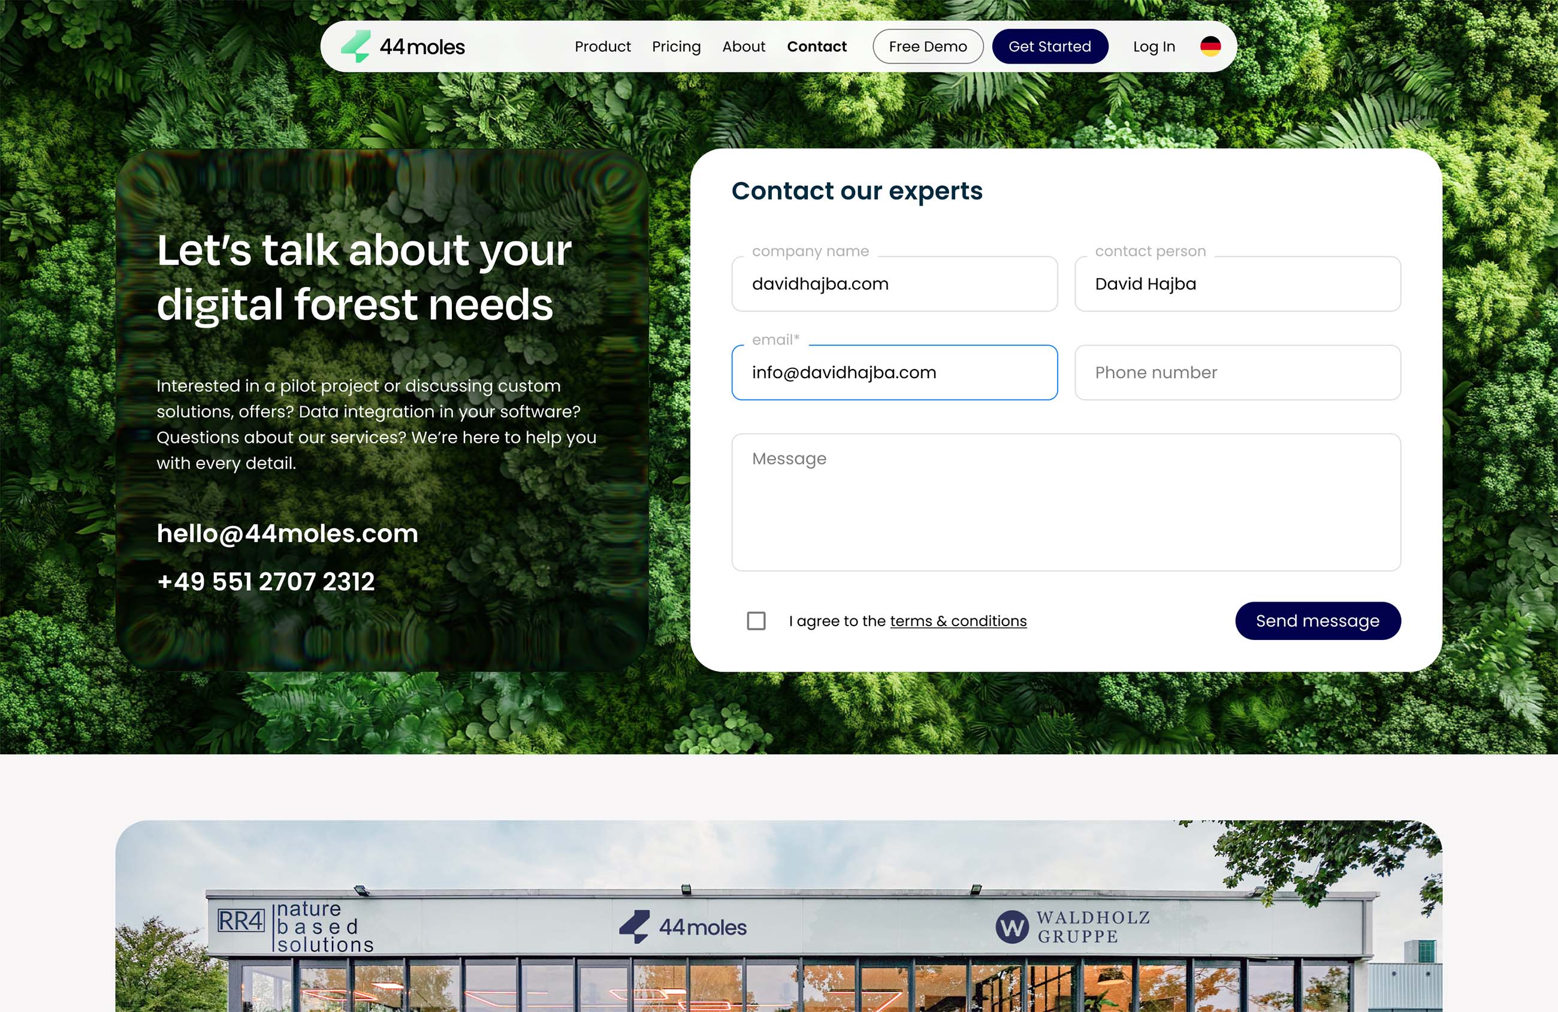This screenshot has height=1012, width=1558.
Task: Submit form with Send message button
Action: [1317, 621]
